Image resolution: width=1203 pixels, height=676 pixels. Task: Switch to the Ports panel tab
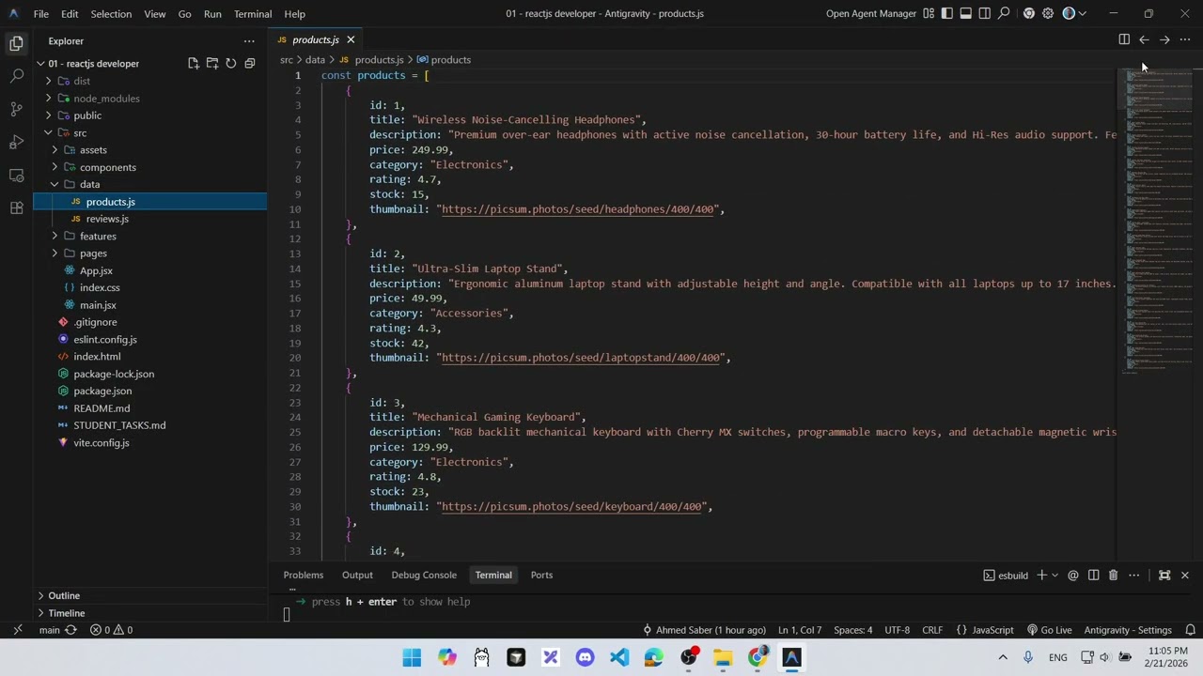click(541, 575)
